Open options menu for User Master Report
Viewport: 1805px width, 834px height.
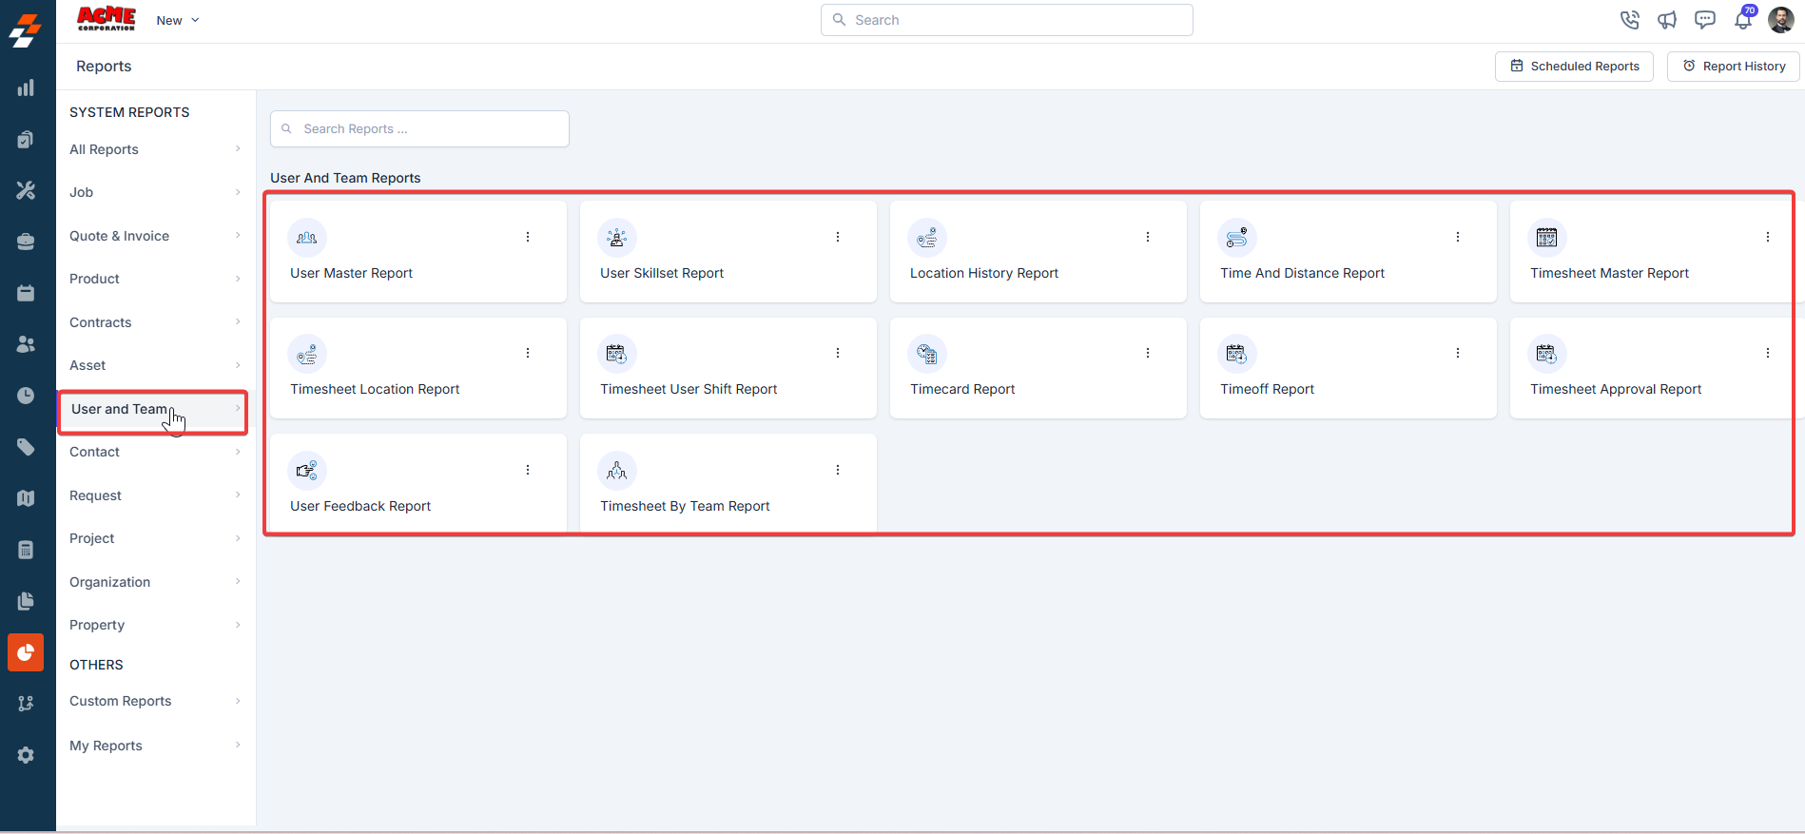coord(528,237)
